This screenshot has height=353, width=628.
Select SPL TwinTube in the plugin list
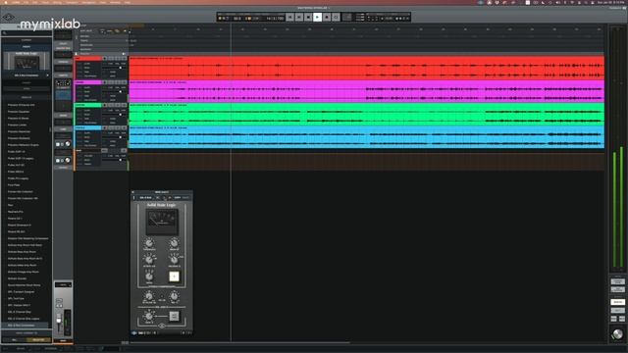coord(16,298)
